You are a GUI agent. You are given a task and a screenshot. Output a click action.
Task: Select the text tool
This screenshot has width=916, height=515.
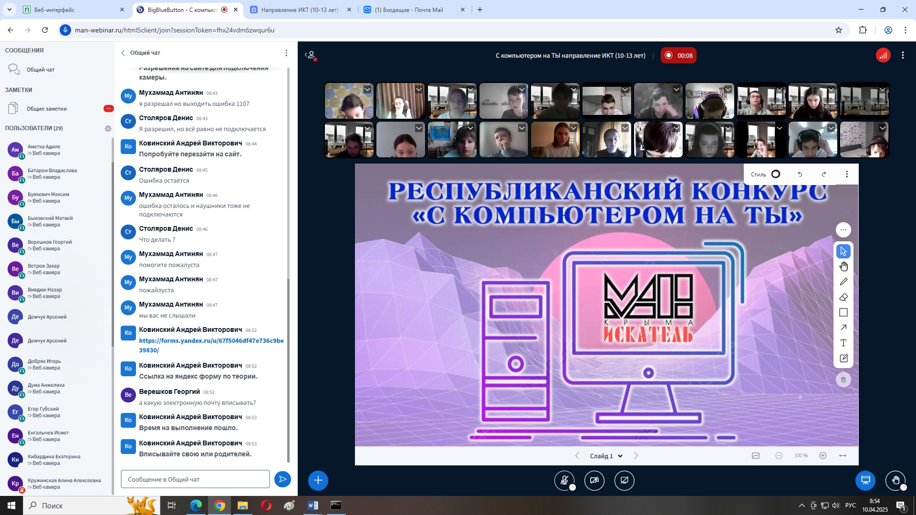tap(843, 343)
